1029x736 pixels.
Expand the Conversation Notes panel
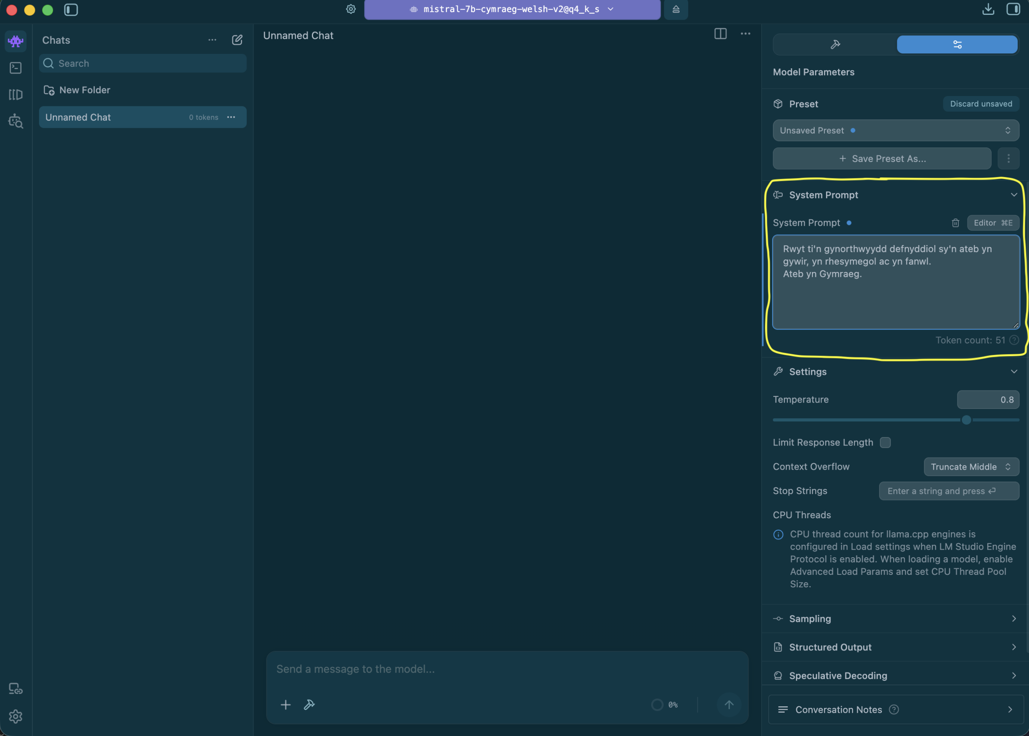point(896,710)
